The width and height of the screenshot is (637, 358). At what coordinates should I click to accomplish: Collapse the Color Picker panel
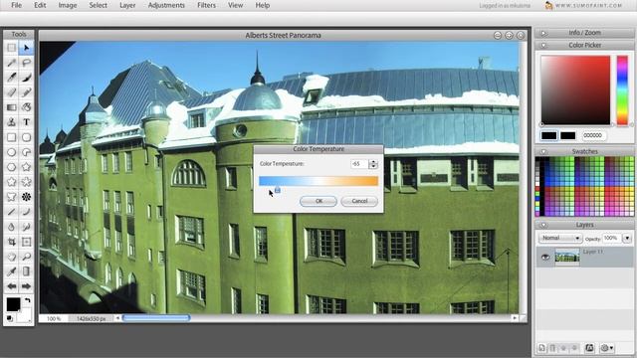[543, 45]
